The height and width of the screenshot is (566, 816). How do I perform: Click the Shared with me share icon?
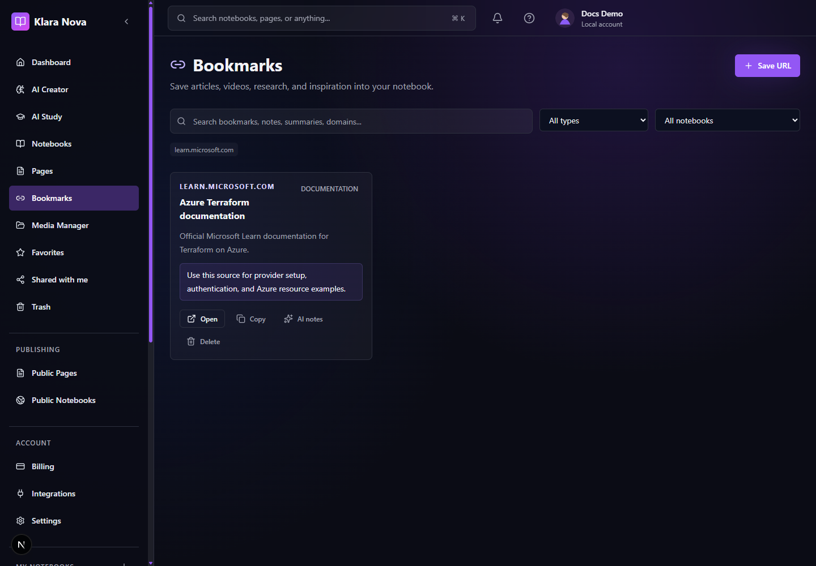[x=20, y=280]
